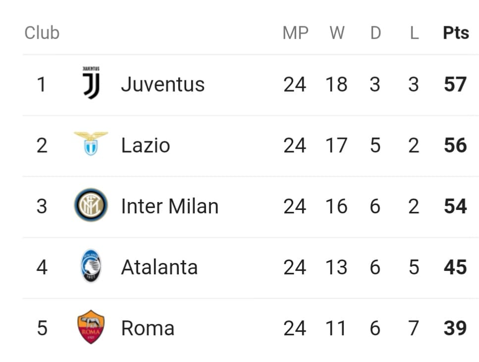Click Lazio points value 56

point(455,145)
